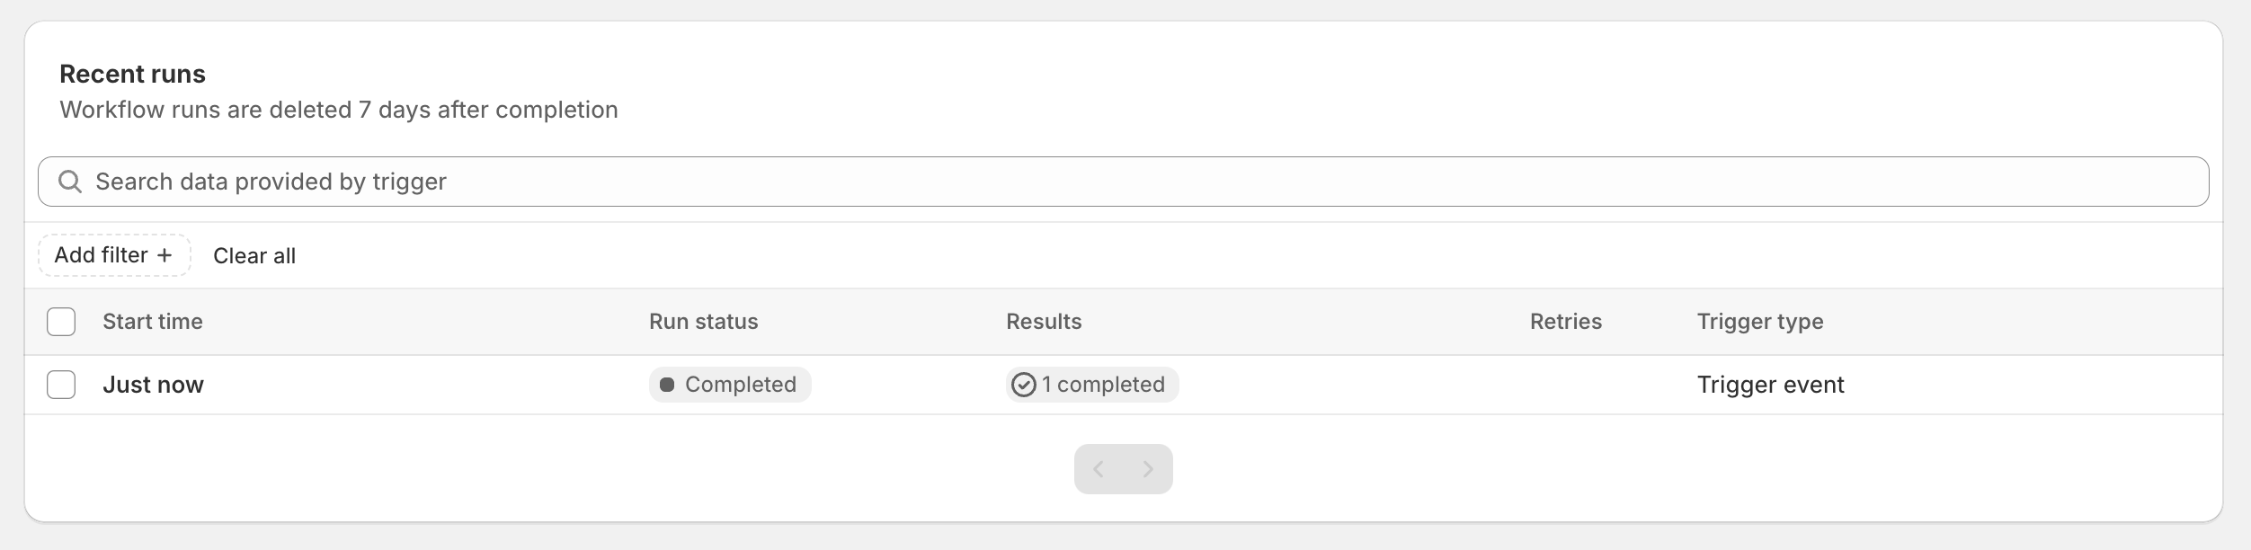
Task: Toggle the select-all checkbox in header
Action: 61,322
